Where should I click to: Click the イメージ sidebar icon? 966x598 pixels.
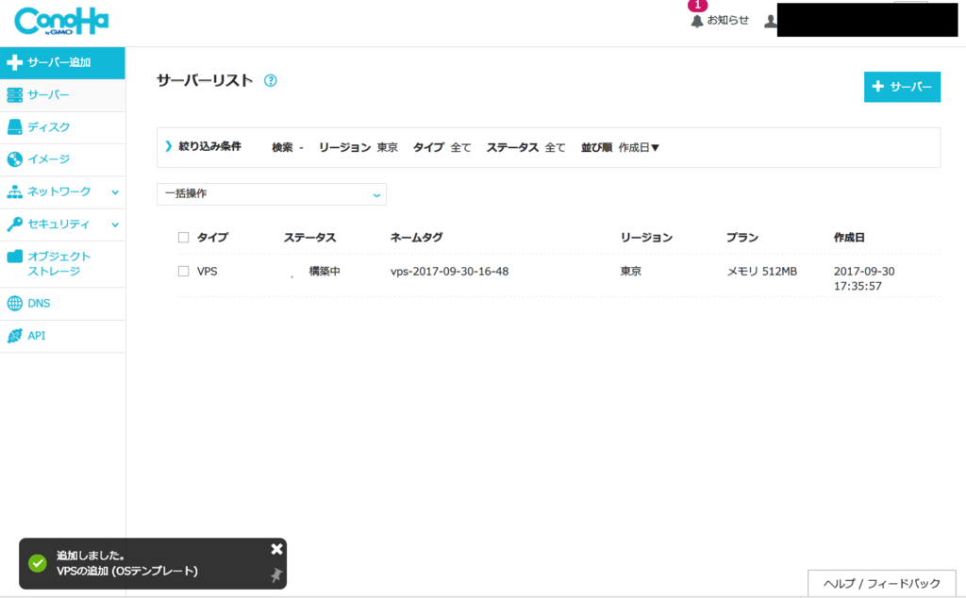[15, 159]
